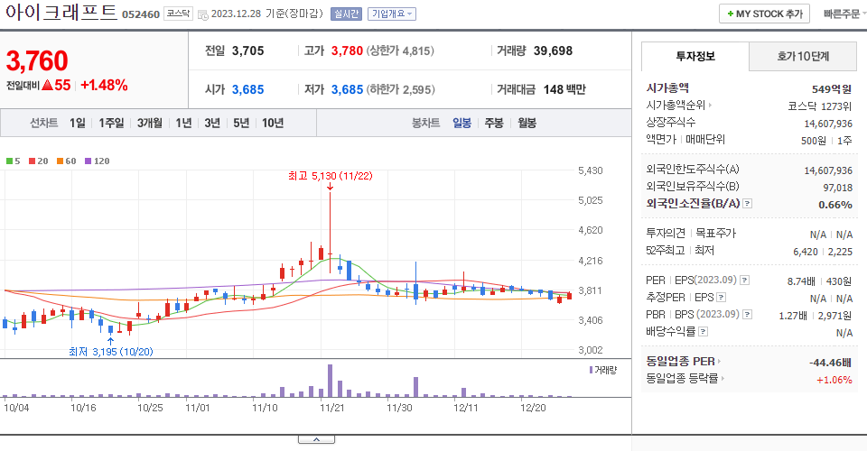Expand 동일업종 PER arrow link

(720, 362)
